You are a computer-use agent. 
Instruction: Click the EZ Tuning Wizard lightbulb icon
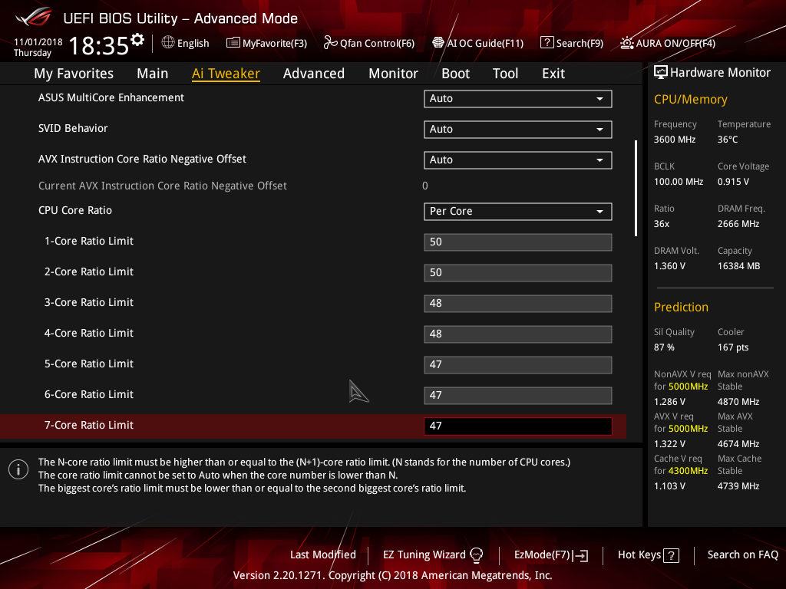coord(476,555)
